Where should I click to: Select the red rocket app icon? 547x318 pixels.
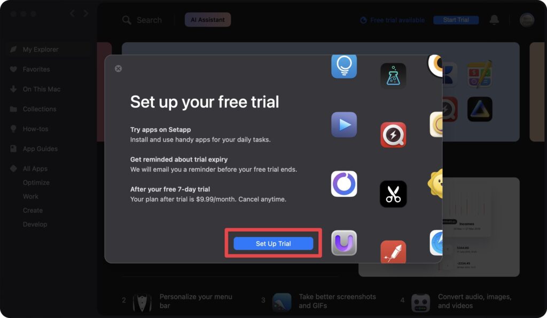(393, 252)
